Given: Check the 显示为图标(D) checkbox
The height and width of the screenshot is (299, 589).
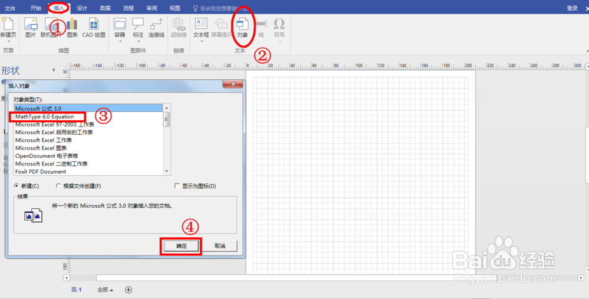Looking at the screenshot, I should click(x=177, y=186).
